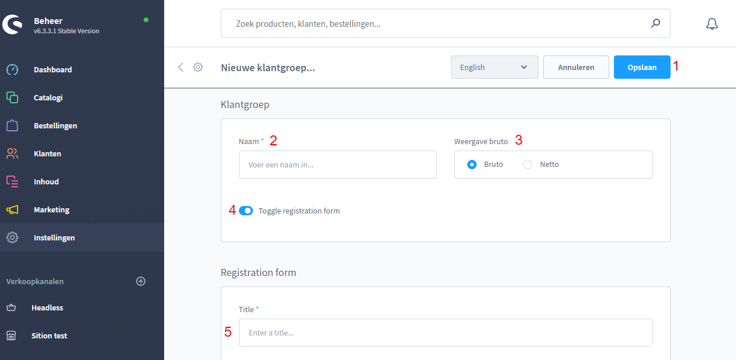Disable the Toggle registration form switch
The width and height of the screenshot is (736, 360).
click(x=246, y=211)
